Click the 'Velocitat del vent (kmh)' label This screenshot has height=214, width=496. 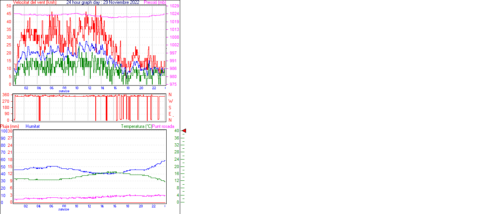(x=35, y=2)
